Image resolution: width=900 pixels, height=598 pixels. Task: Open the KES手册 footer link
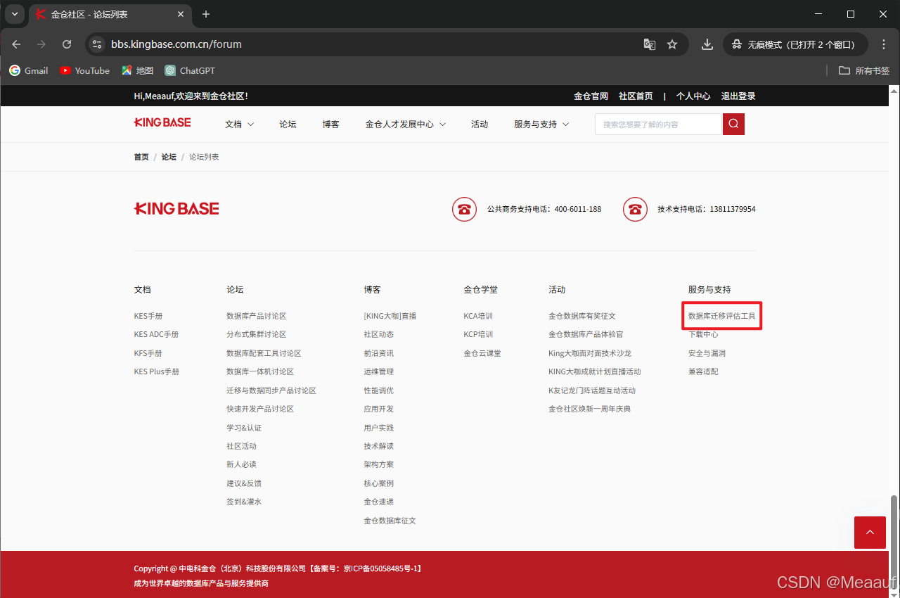[148, 316]
